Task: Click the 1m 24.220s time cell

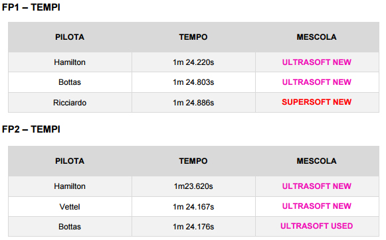Action: (x=193, y=62)
